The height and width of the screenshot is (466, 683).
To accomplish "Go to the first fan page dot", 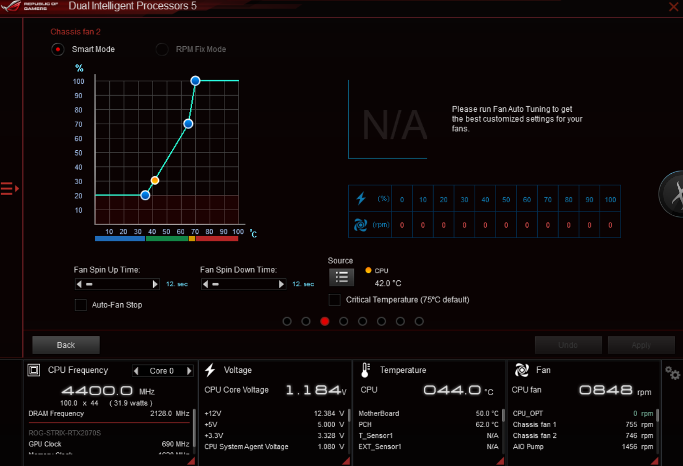I will [287, 321].
